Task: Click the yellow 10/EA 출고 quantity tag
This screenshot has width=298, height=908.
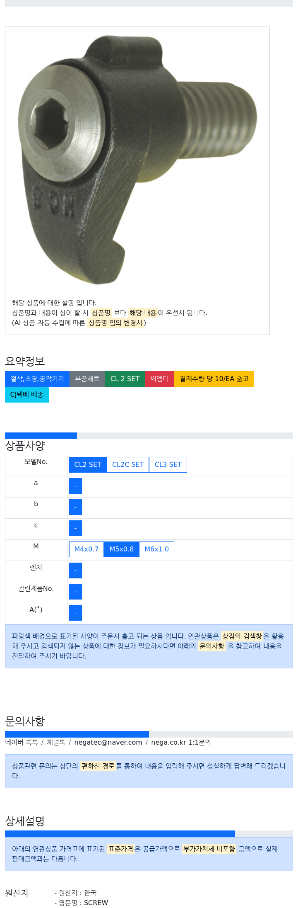Action: click(214, 379)
